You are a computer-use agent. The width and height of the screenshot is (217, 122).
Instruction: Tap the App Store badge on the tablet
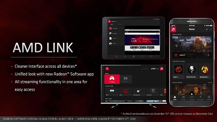click(142, 47)
